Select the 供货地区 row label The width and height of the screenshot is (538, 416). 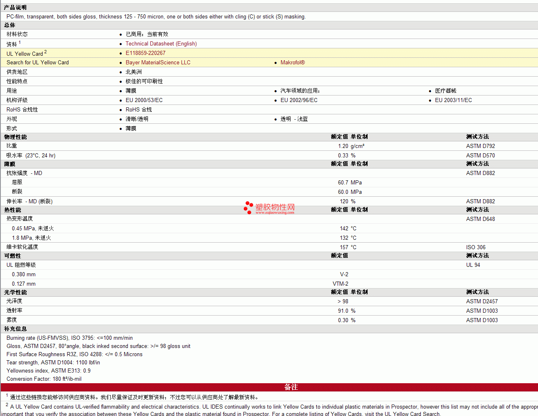click(17, 72)
